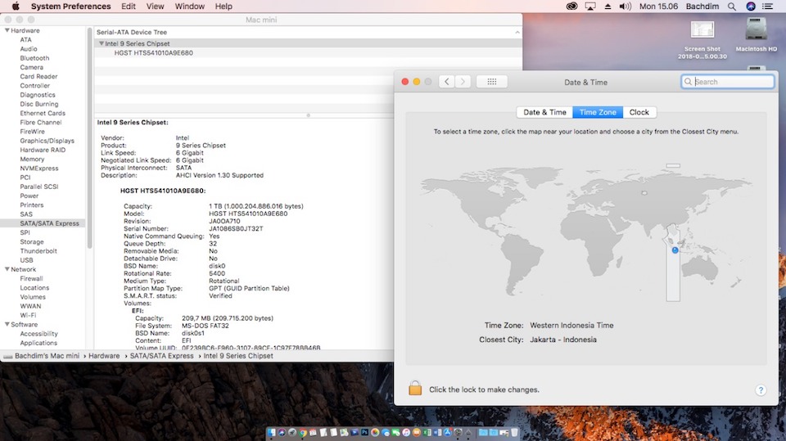Select Screen Shot file on desktop
786x441 pixels.
pyautogui.click(x=702, y=39)
